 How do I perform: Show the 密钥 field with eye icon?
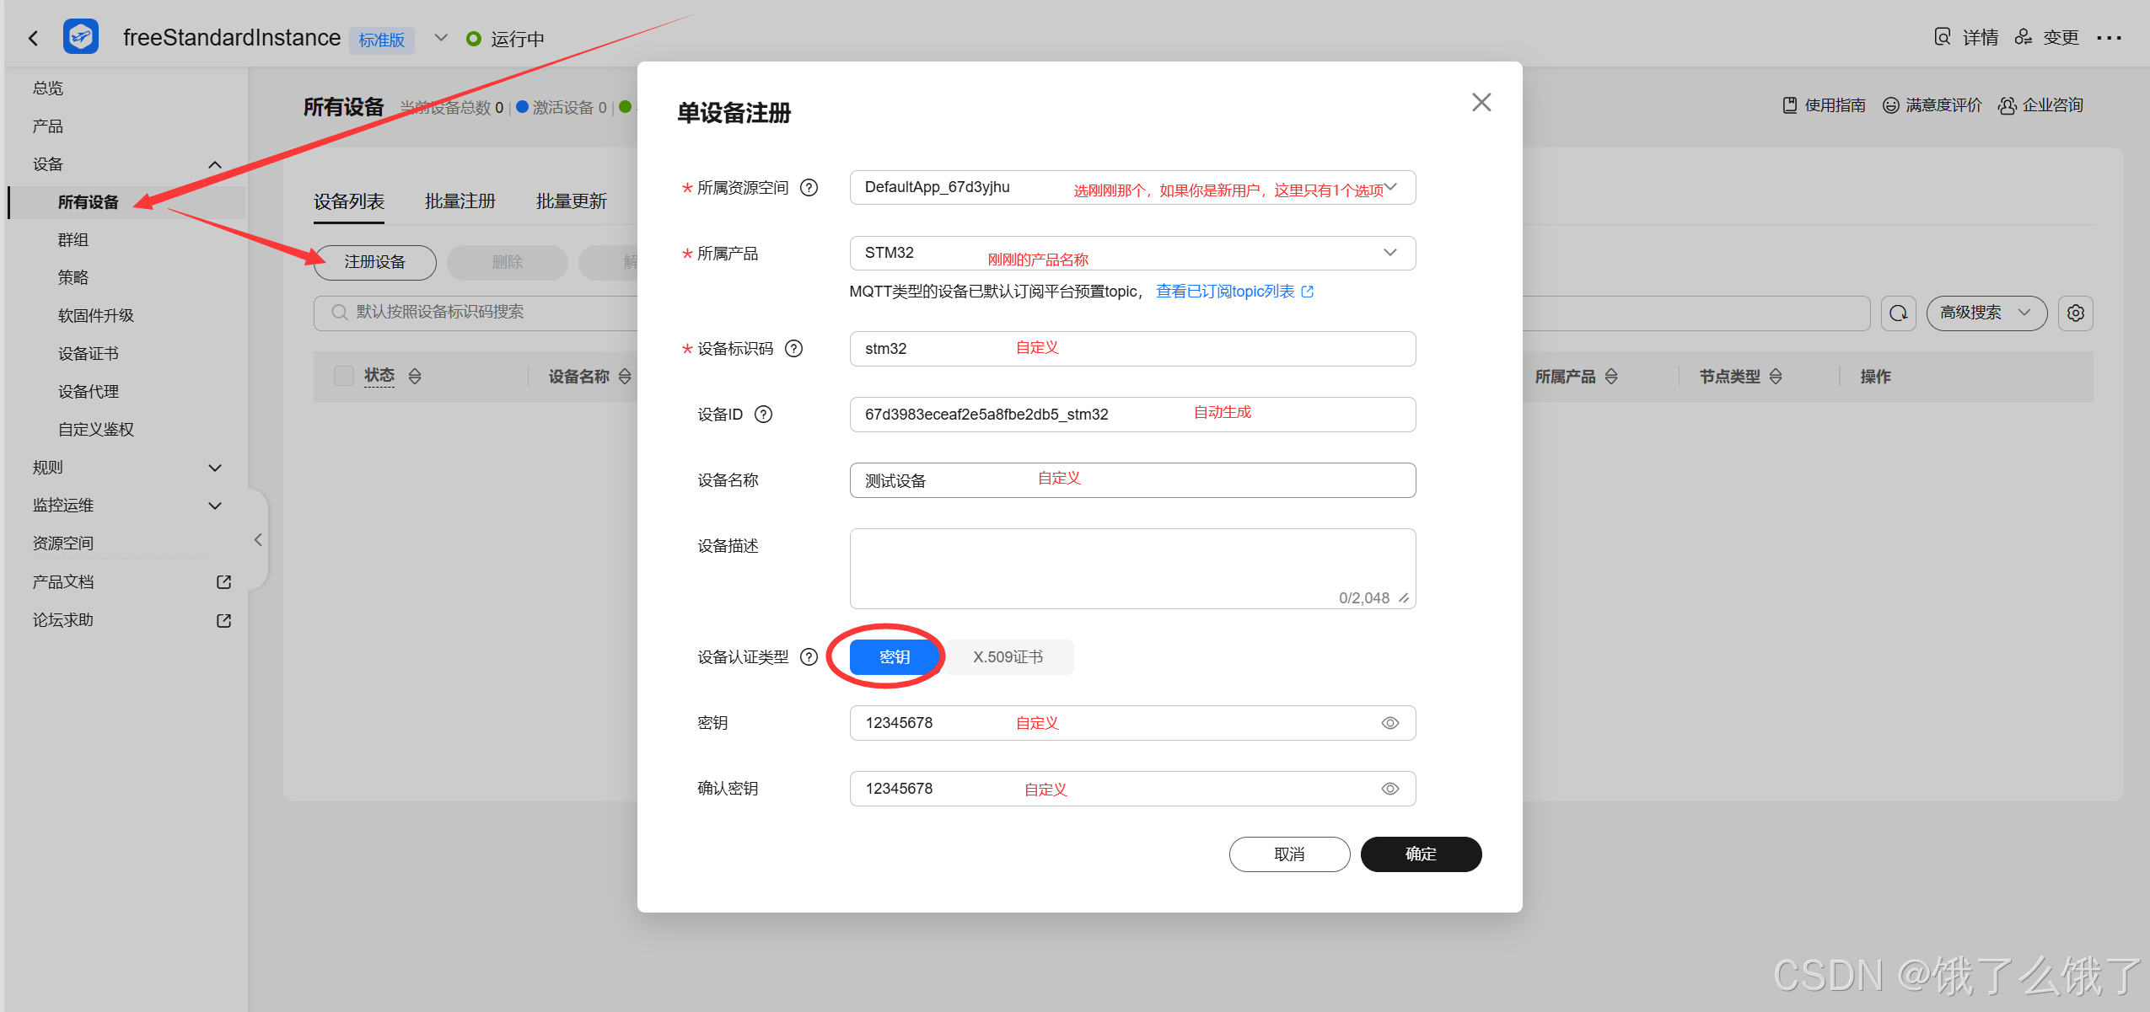point(1389,723)
